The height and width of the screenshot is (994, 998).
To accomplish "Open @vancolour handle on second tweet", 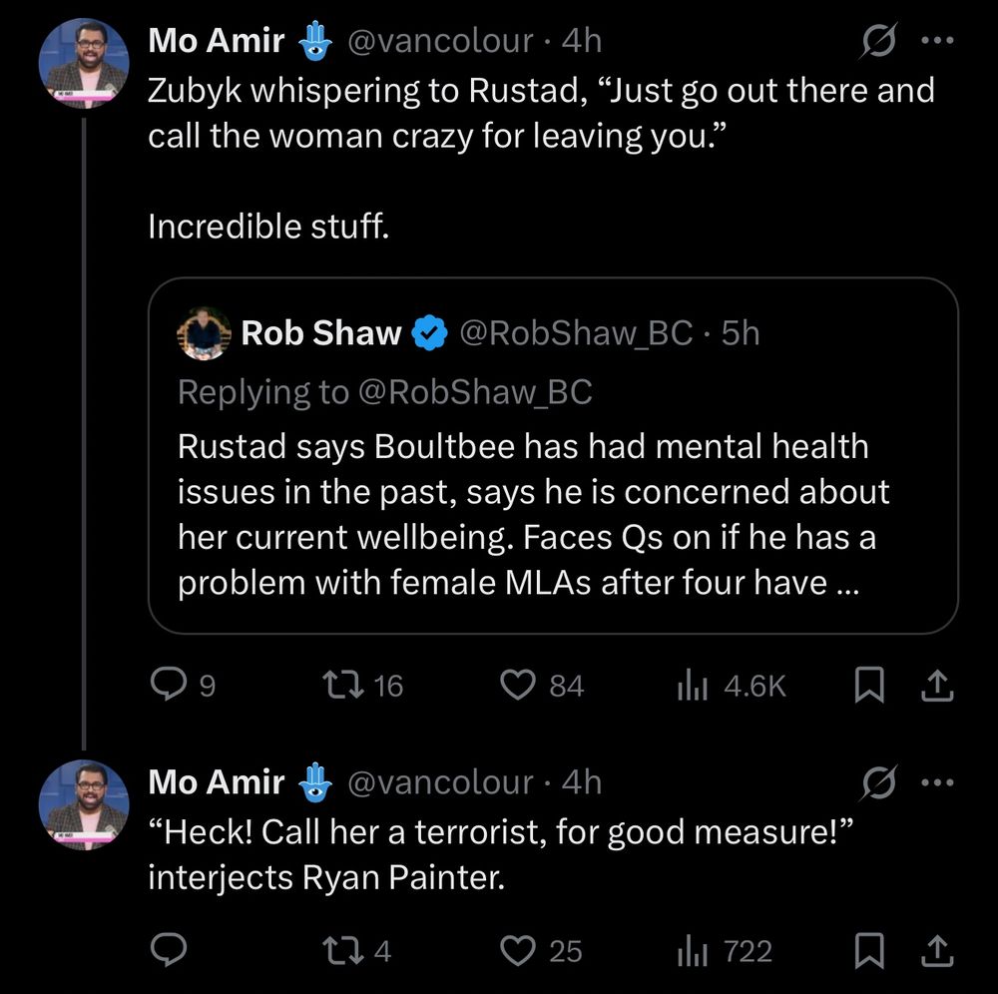I will pos(439,782).
